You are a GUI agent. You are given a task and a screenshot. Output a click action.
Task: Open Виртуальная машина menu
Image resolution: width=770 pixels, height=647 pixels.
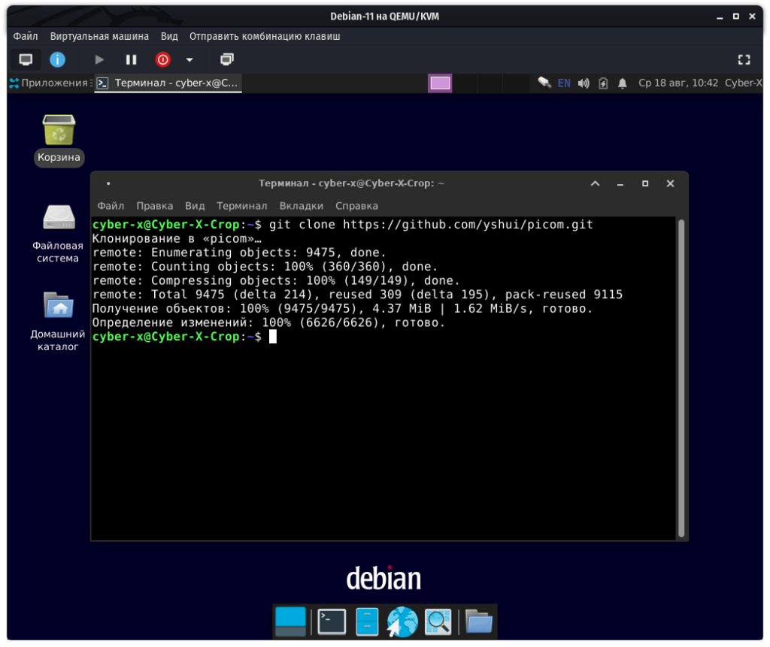click(99, 36)
